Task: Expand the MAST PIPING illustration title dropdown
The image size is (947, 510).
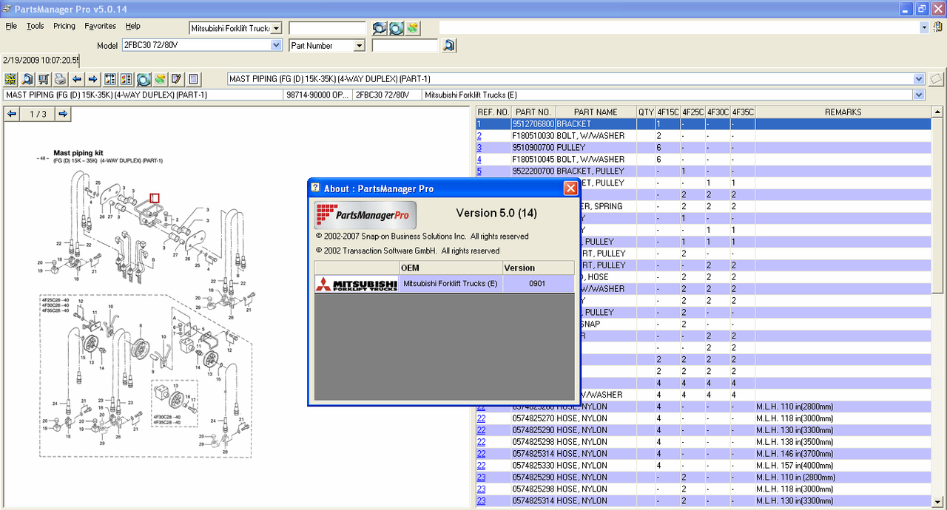Action: click(919, 79)
